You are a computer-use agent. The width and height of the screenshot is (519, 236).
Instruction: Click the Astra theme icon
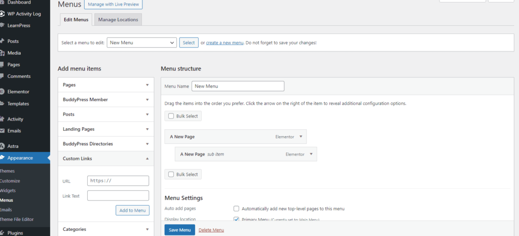(x=3, y=146)
